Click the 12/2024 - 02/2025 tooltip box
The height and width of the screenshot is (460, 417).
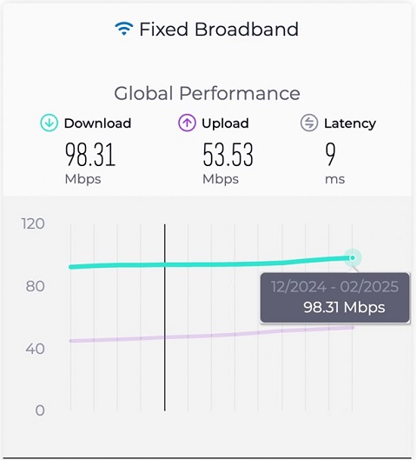point(334,297)
